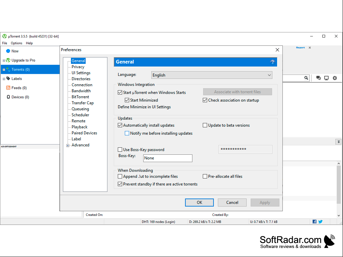Click the Report ad link
The height and width of the screenshot is (257, 343).
click(301, 47)
